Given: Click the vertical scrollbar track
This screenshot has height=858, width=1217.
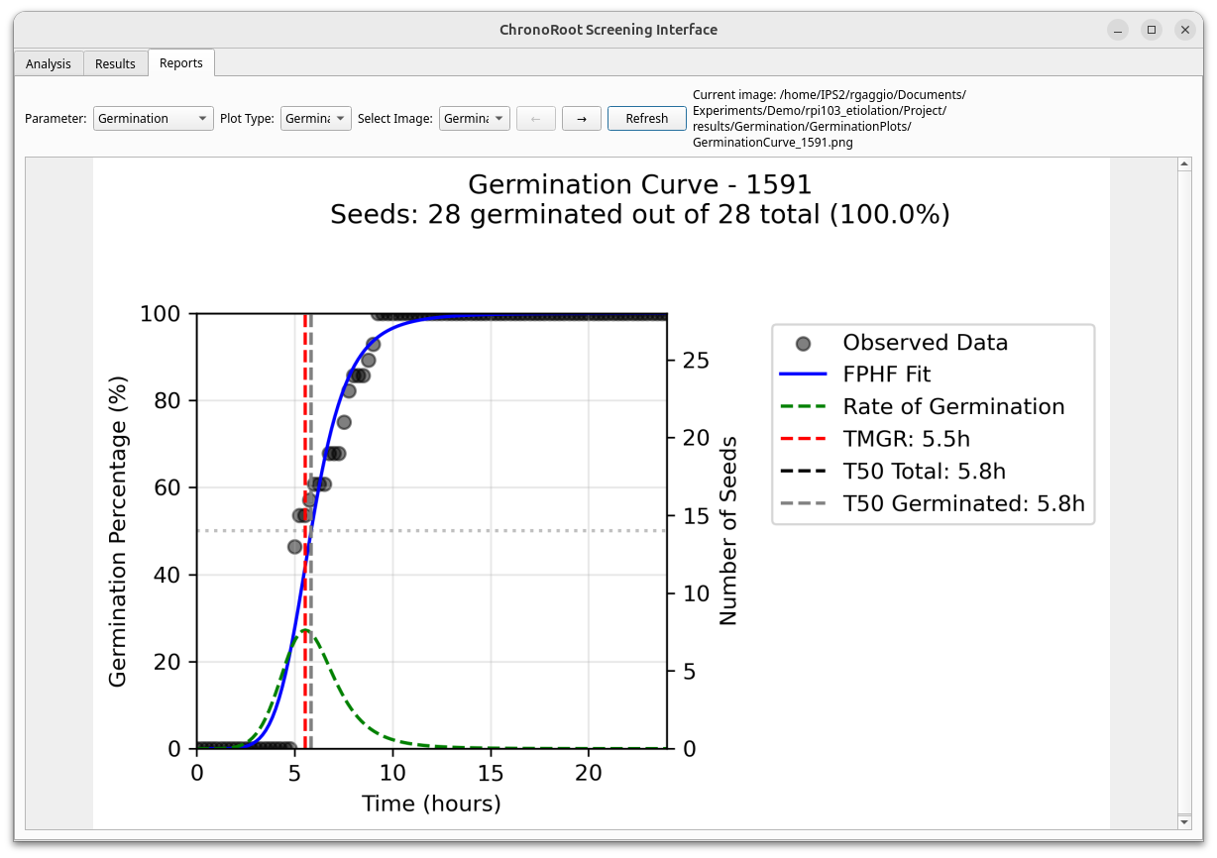Looking at the screenshot, I should click(1183, 495).
